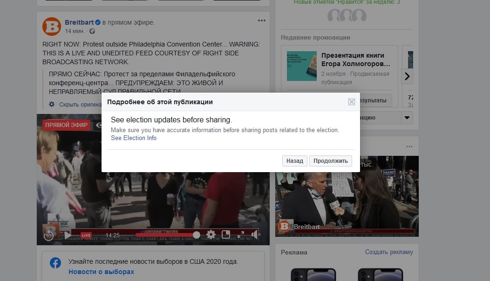Close the publication info dialog

351,102
